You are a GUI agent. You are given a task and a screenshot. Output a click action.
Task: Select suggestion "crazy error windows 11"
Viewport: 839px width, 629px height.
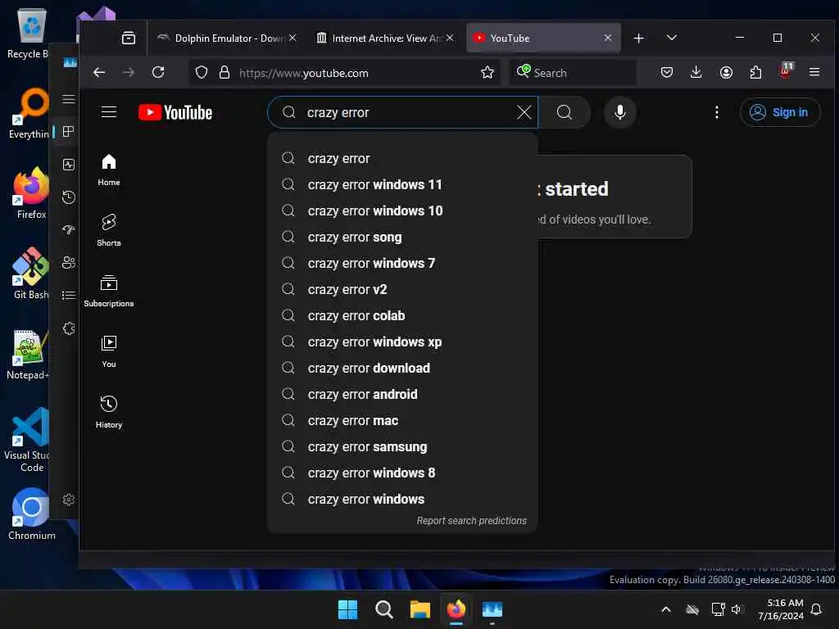tap(402, 184)
